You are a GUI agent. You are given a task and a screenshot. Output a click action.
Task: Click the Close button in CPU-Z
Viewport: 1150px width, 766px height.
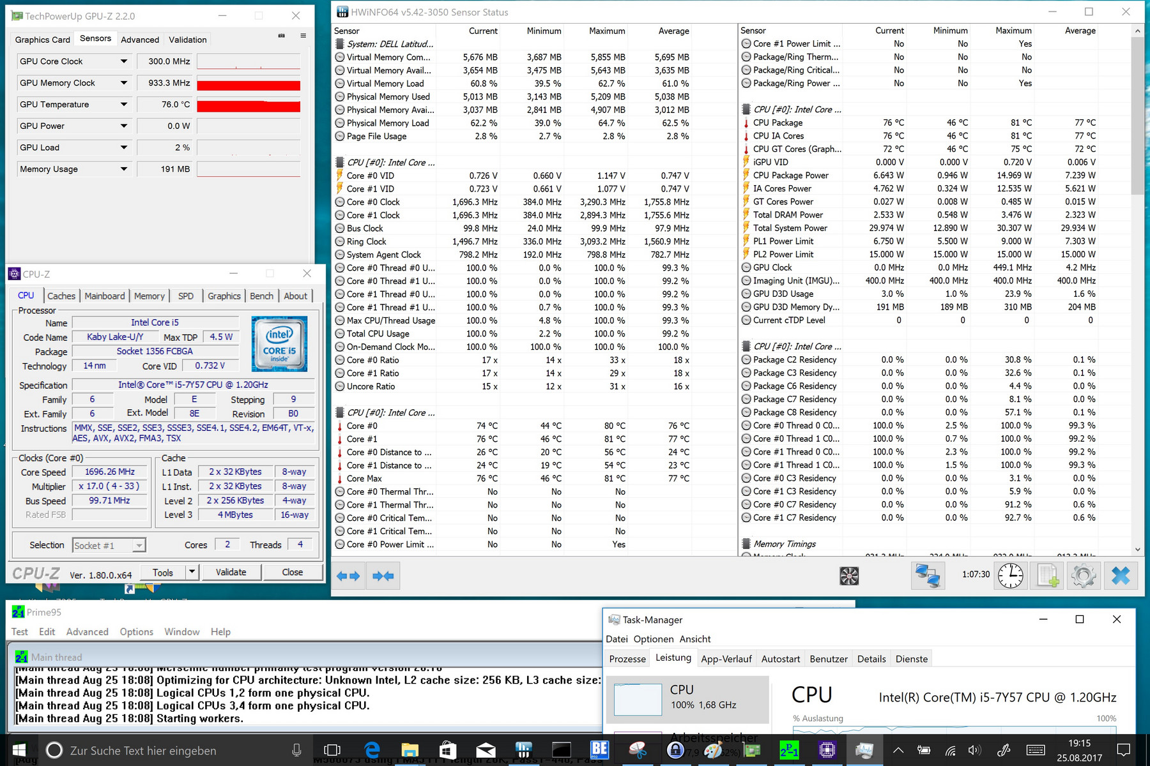[293, 572]
